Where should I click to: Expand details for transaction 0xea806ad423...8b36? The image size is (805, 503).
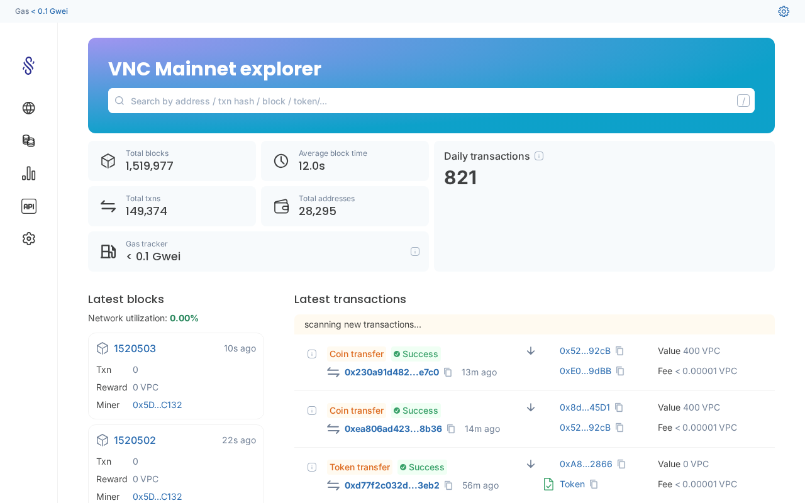312,411
